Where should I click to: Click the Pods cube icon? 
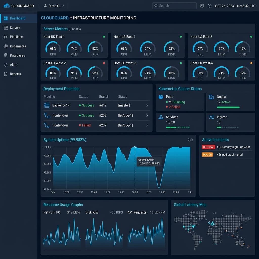click(161, 97)
